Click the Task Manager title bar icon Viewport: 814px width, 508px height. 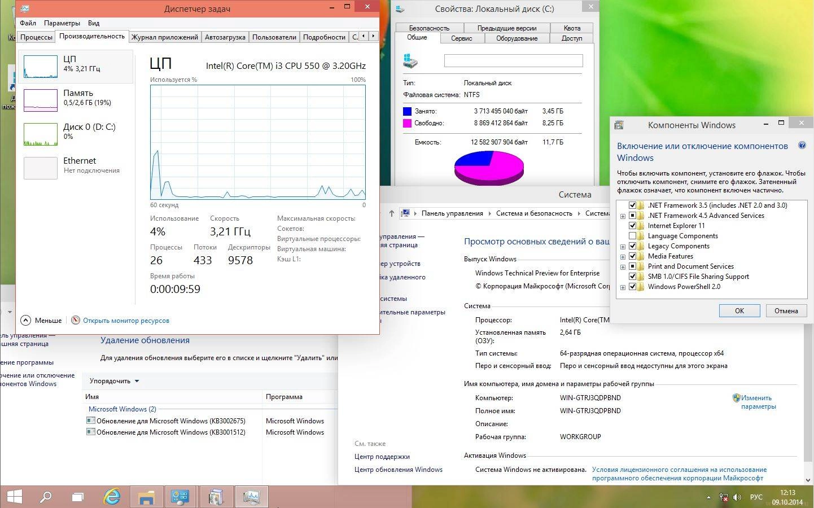point(24,8)
